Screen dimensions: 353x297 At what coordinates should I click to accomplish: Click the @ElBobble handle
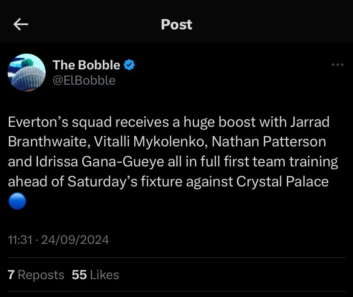[x=84, y=80]
